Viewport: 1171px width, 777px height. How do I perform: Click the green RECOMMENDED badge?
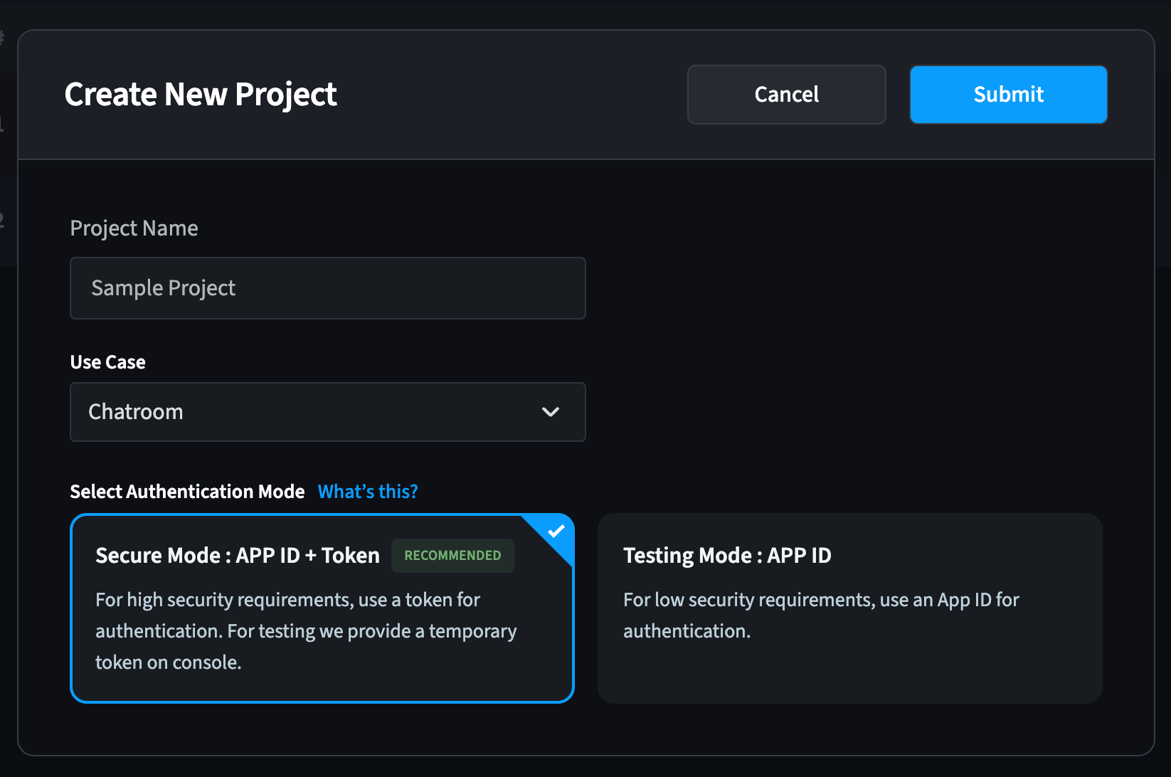pyautogui.click(x=452, y=556)
